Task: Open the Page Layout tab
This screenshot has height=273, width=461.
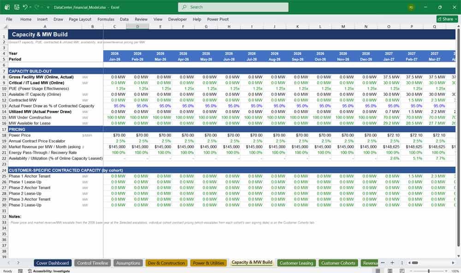Action: (80, 19)
